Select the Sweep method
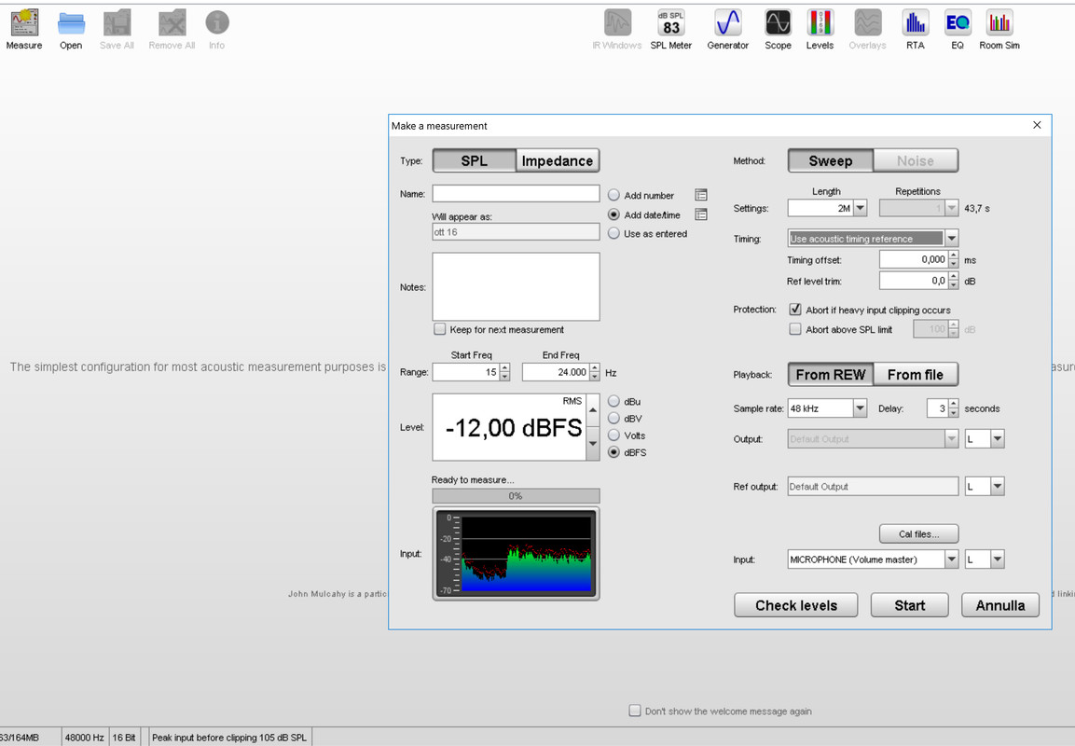 [x=831, y=160]
